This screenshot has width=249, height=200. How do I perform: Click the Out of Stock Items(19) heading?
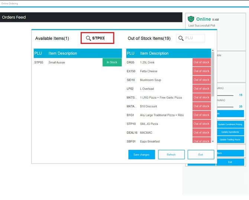(x=149, y=38)
